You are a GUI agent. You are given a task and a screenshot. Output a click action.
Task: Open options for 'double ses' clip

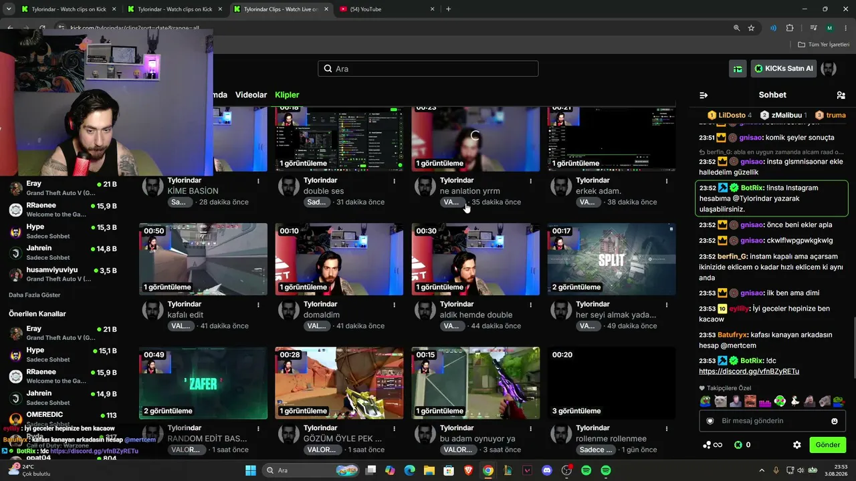(x=395, y=181)
